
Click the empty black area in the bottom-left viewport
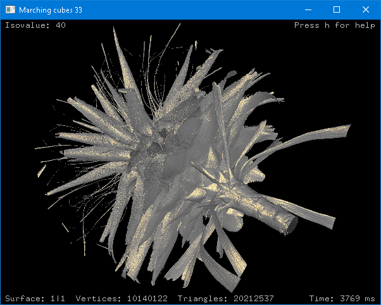tap(38, 259)
